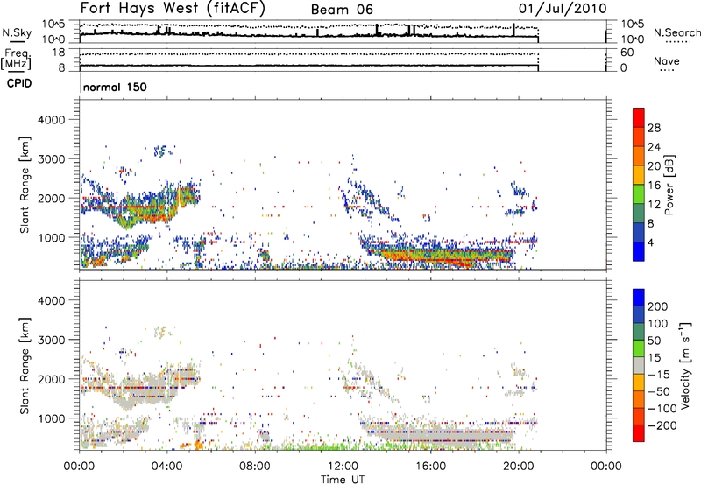The height and width of the screenshot is (485, 701).
Task: Click power colorbar value 16
Action: click(654, 186)
